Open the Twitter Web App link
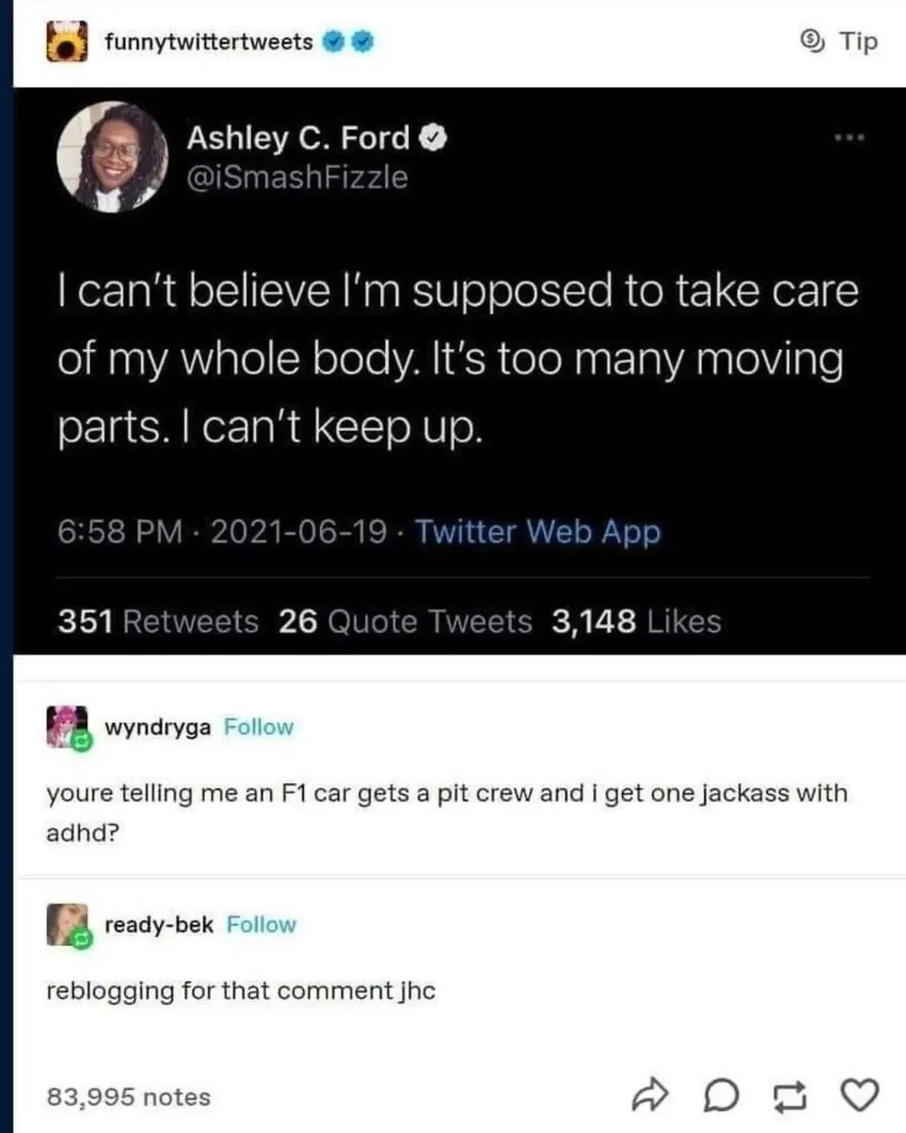The height and width of the screenshot is (1133, 906). 537,532
